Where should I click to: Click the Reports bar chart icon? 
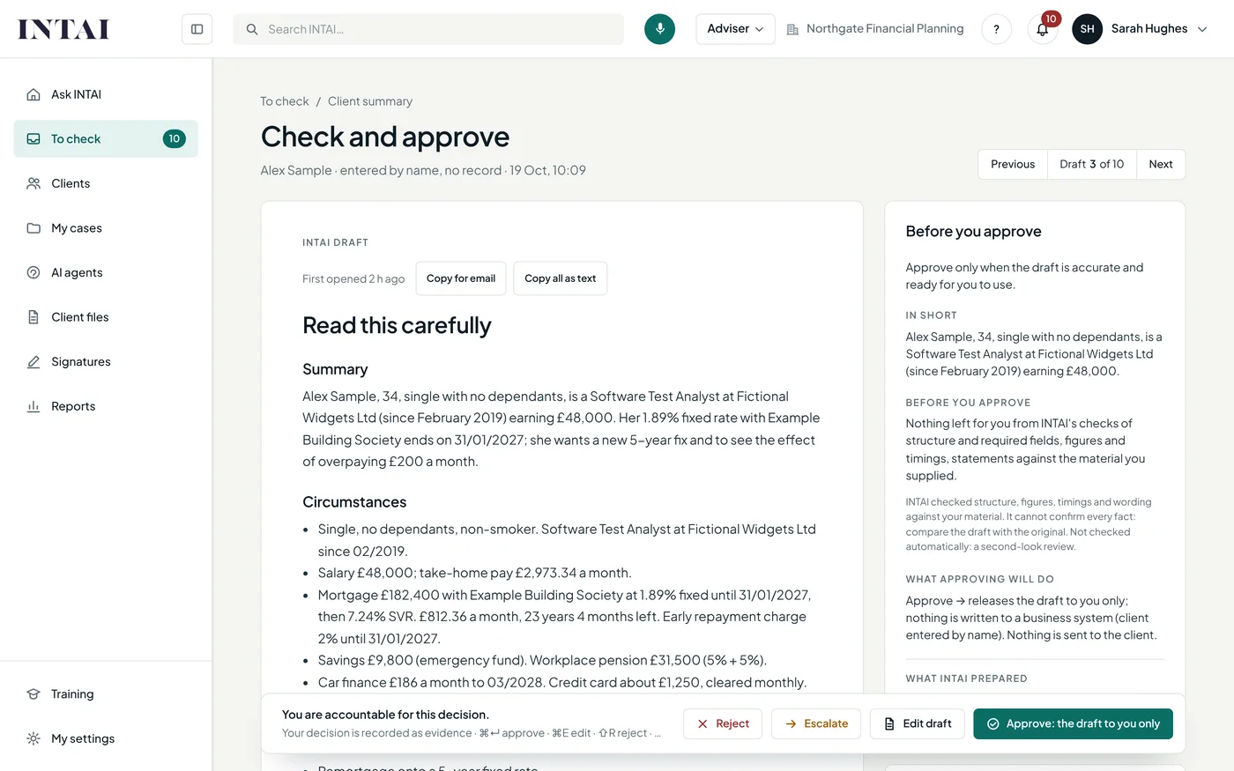point(33,406)
